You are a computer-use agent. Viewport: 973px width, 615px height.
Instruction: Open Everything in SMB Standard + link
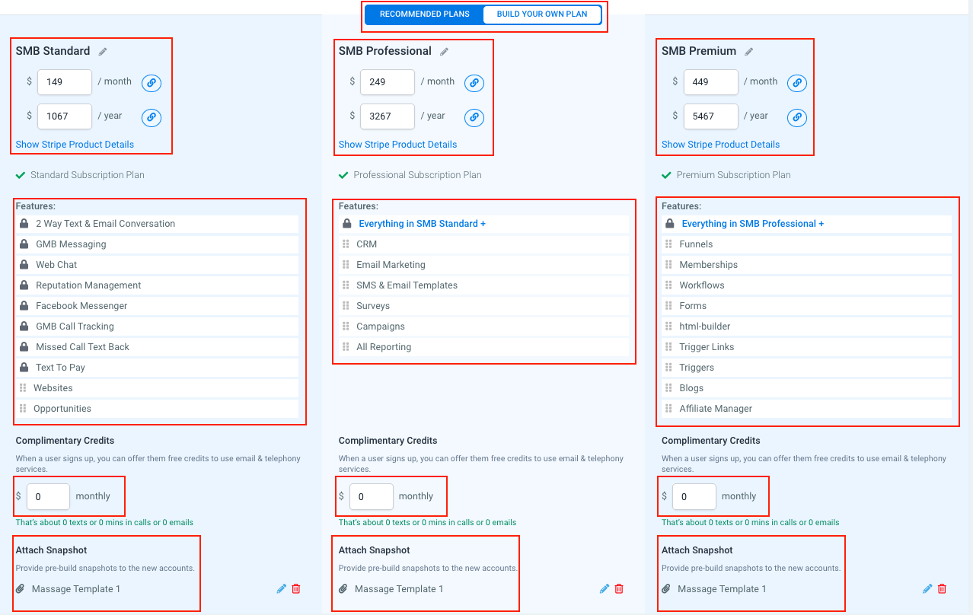click(x=422, y=224)
